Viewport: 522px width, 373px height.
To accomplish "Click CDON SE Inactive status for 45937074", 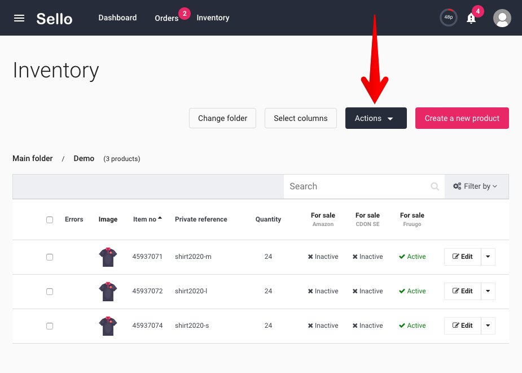I will tap(367, 326).
